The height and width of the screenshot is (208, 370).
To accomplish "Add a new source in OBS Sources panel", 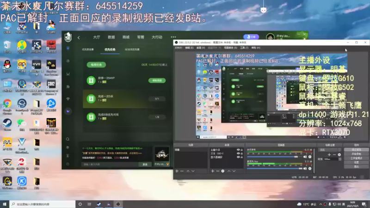I will (x=213, y=171).
